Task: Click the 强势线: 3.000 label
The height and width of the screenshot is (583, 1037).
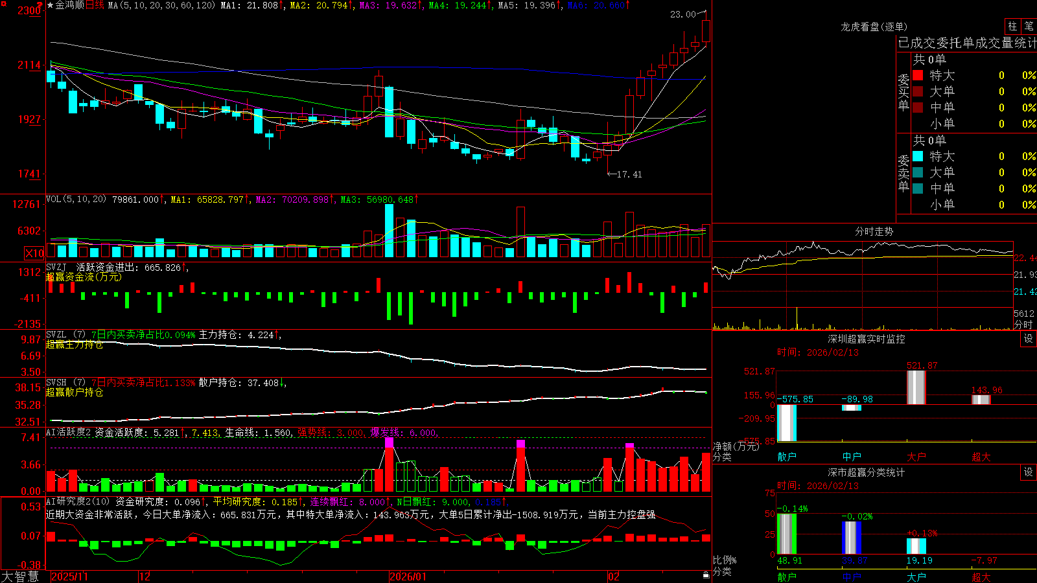Action: pyautogui.click(x=331, y=433)
